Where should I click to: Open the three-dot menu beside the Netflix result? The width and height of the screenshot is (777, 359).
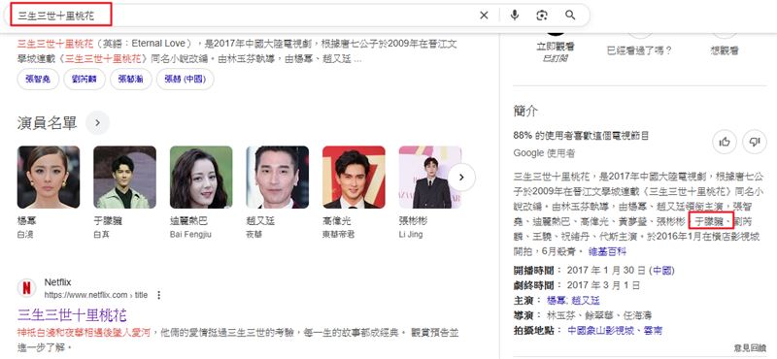pos(158,295)
